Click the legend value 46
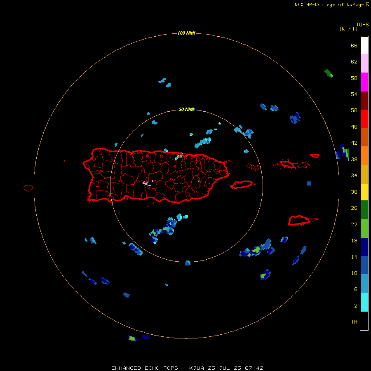This screenshot has height=371, width=371. point(354,127)
